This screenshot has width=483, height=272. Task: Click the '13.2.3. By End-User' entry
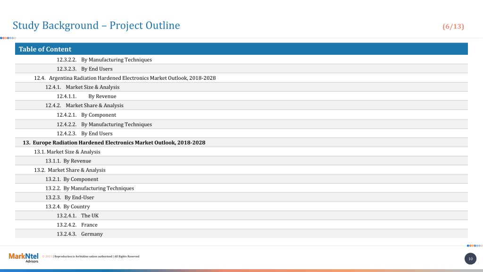pyautogui.click(x=70, y=197)
